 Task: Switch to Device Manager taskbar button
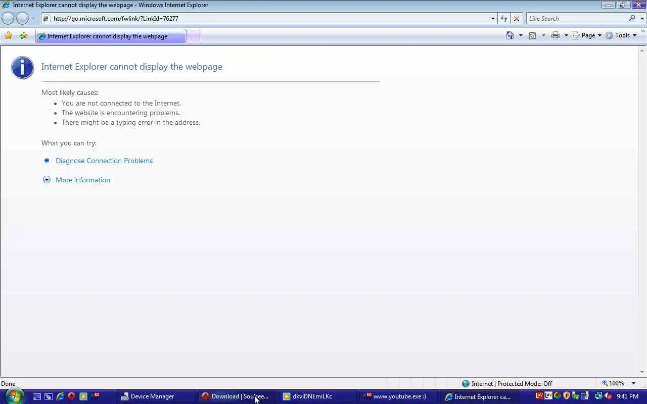pos(156,396)
